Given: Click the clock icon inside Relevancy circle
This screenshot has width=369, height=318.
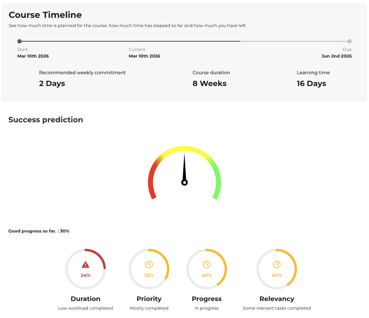Looking at the screenshot, I should [277, 264].
